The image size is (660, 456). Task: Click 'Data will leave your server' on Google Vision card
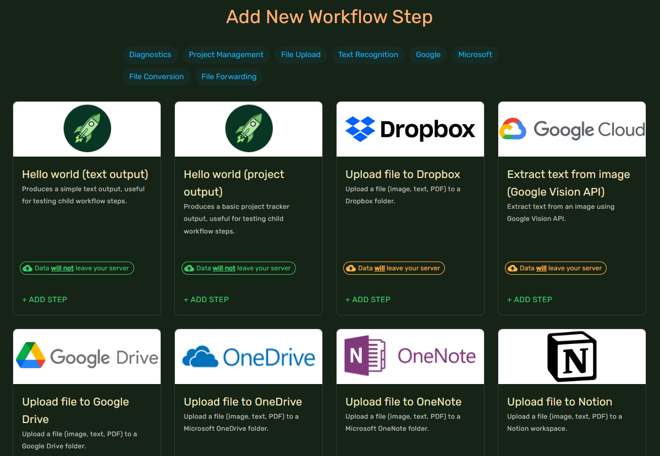click(555, 268)
